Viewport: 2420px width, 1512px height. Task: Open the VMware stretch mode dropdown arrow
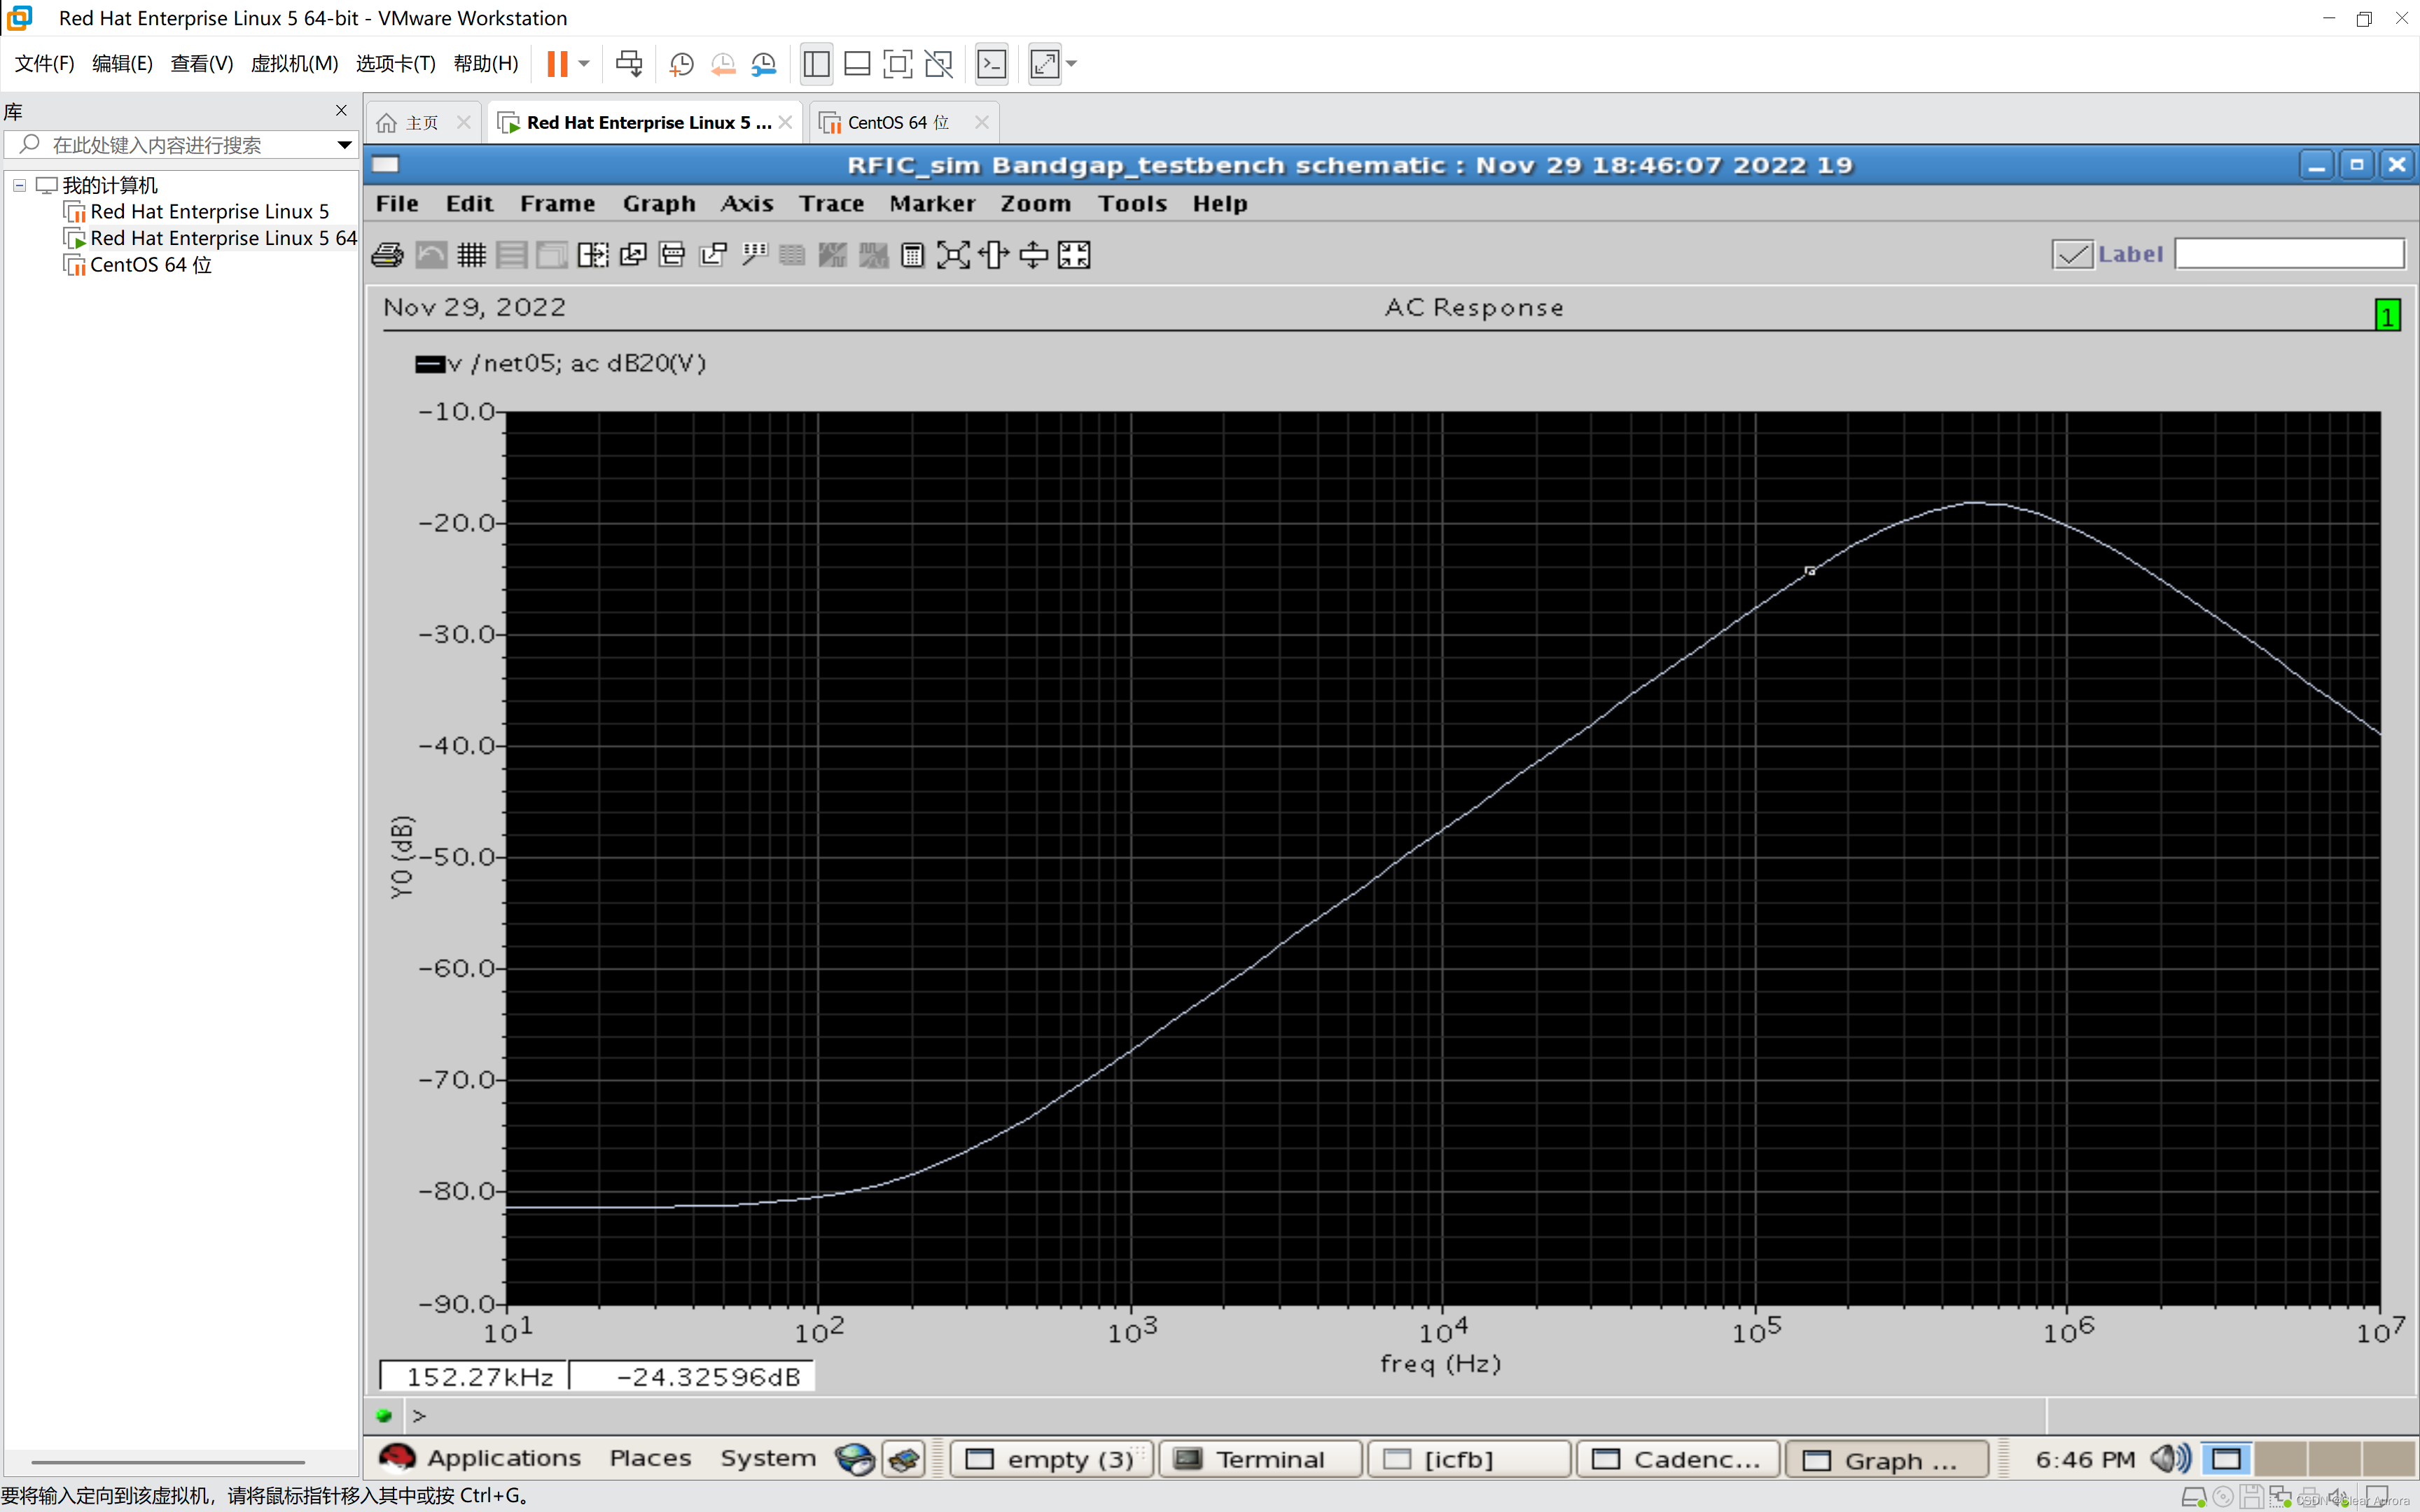(x=1072, y=64)
